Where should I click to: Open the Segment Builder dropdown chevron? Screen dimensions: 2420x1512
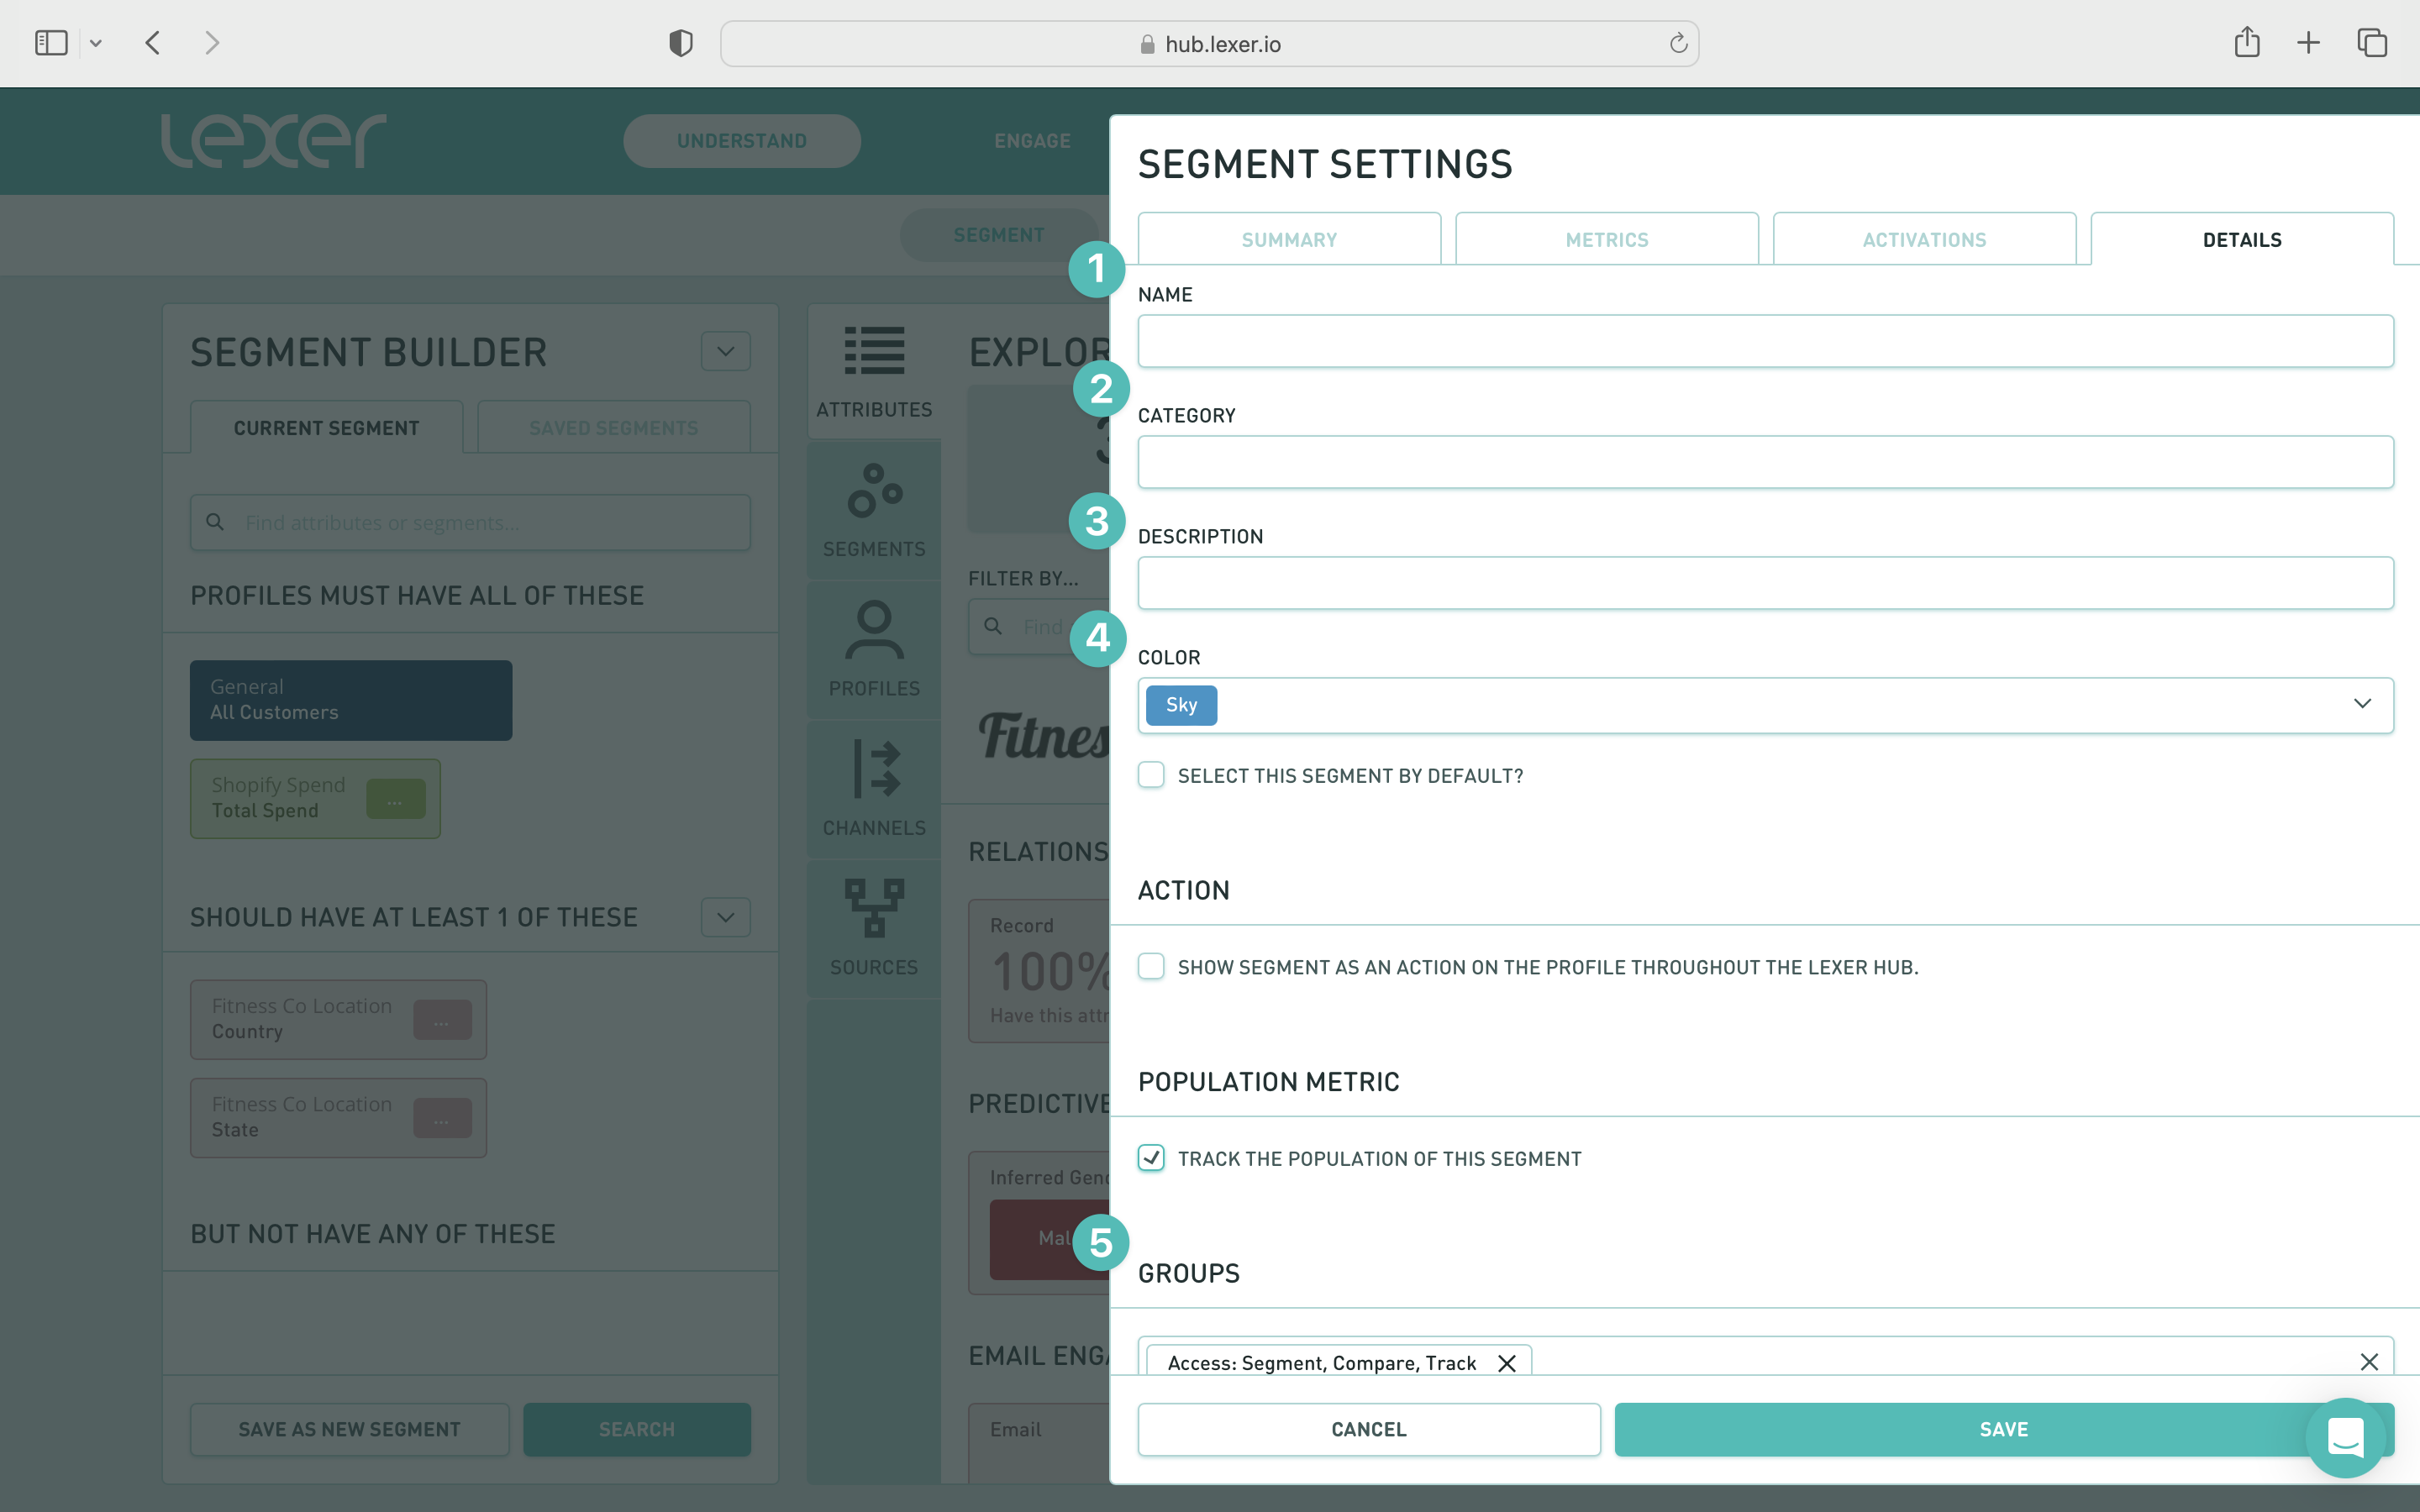[726, 351]
